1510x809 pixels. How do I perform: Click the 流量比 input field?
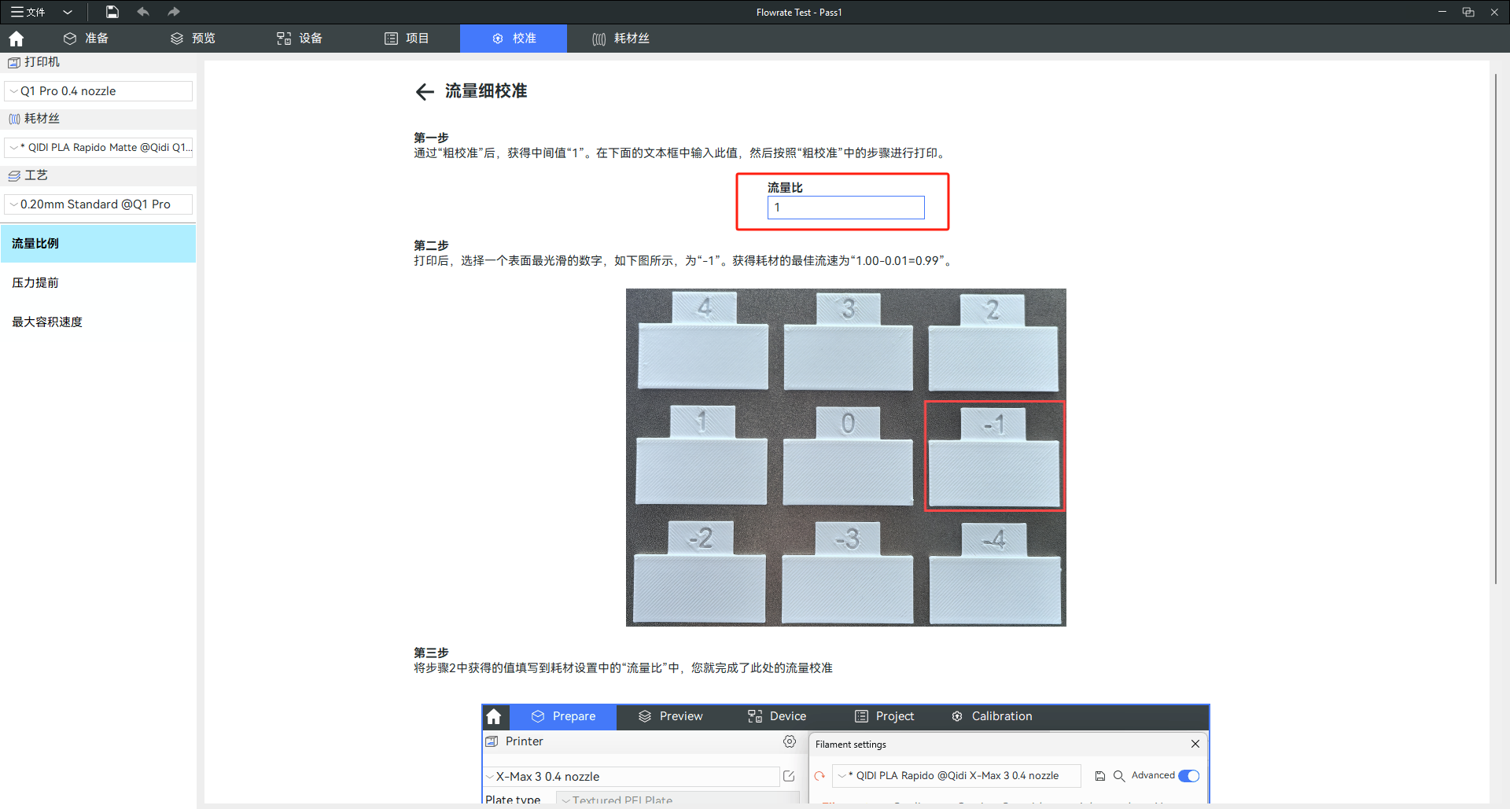845,208
